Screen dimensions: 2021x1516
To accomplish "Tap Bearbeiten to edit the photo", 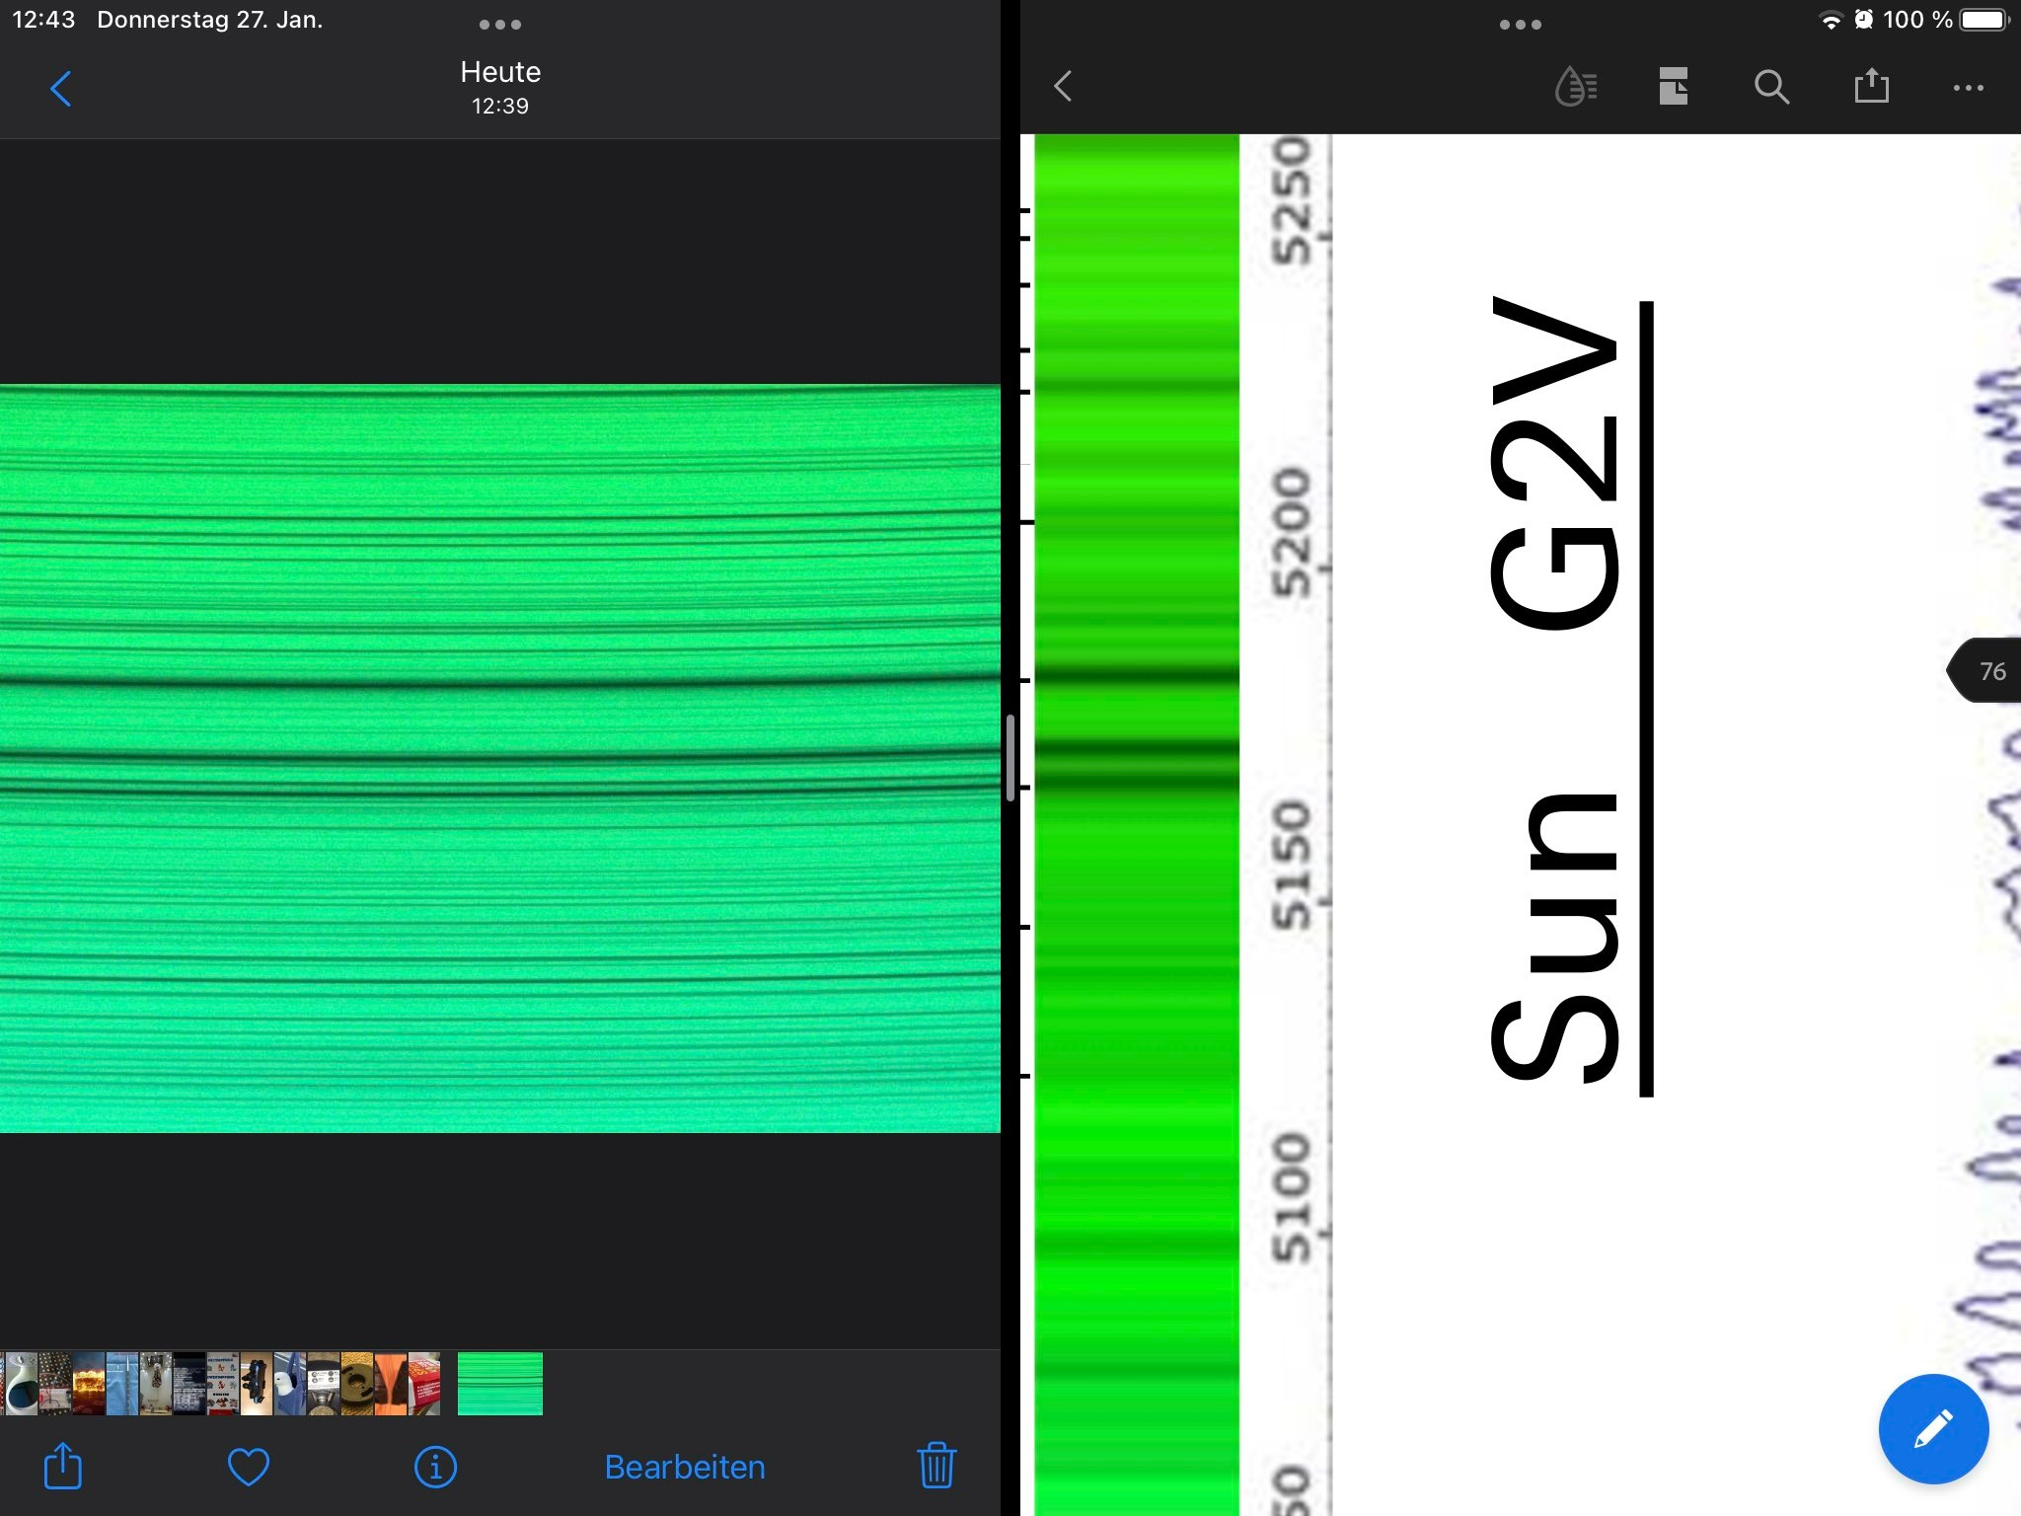I will (684, 1467).
